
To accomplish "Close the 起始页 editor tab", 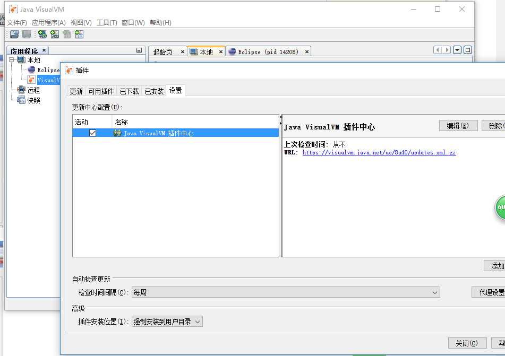I will (x=183, y=52).
